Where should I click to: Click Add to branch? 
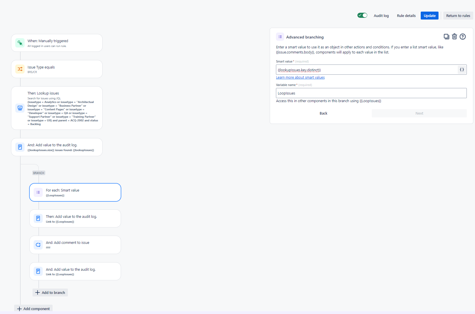[x=50, y=292]
